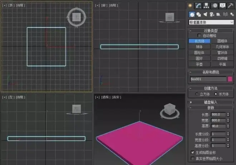236x165 pixels.
Task: Click the 几何球体 geosphere button
Action: coord(222,47)
